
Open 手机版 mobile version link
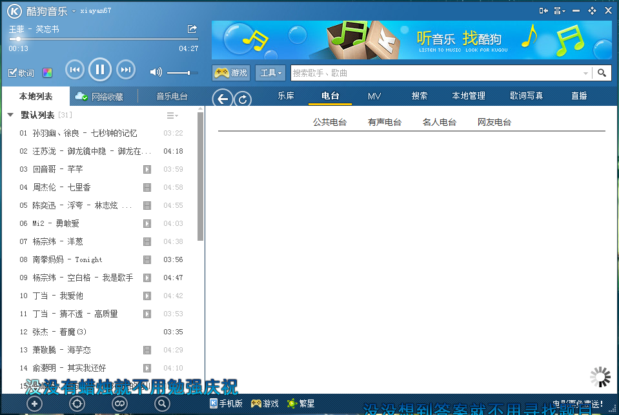pyautogui.click(x=226, y=403)
